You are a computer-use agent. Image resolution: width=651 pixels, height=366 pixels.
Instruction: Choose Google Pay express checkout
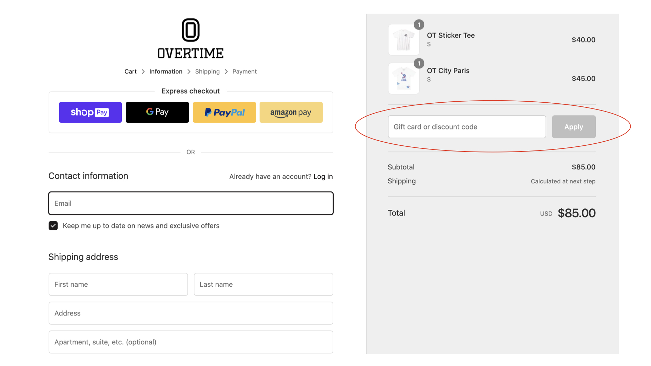point(157,112)
